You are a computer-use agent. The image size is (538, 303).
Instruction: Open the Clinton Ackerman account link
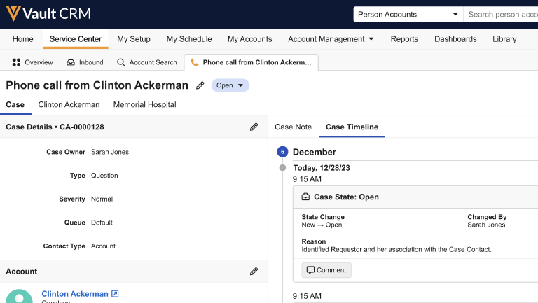(x=75, y=294)
